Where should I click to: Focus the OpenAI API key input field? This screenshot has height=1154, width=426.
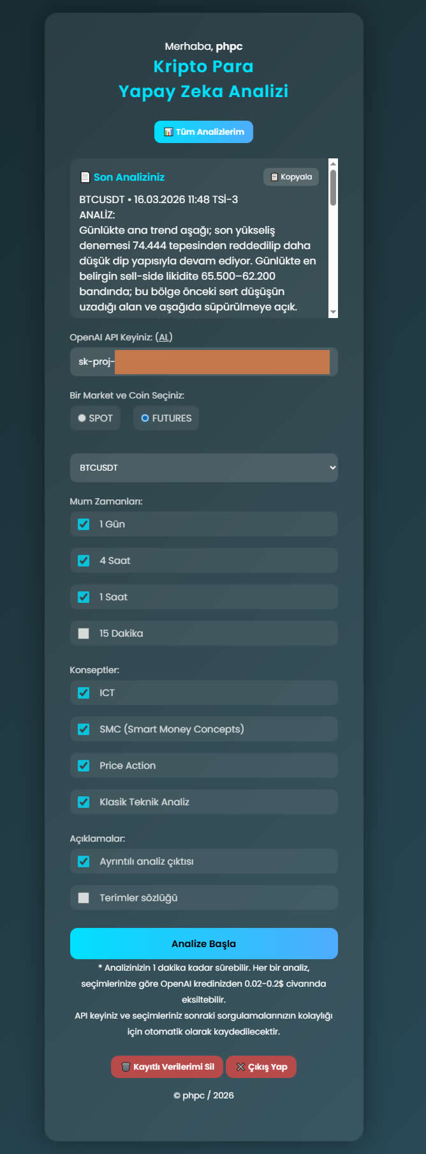tap(203, 361)
